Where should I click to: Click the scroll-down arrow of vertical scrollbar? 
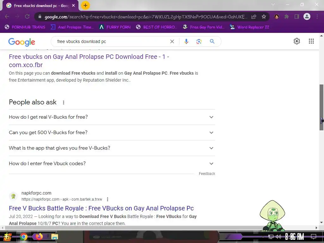[321, 222]
